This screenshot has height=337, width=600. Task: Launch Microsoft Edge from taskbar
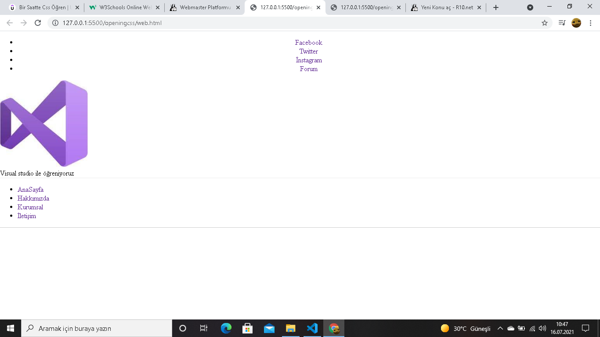226,328
